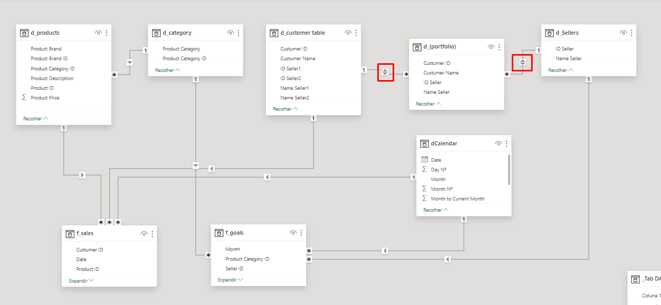Select Seller ID field in f_goals
The width and height of the screenshot is (661, 305).
pos(234,269)
